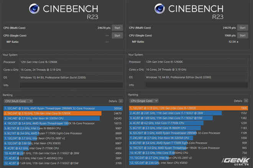Click the Info field in the right window

click(197, 85)
